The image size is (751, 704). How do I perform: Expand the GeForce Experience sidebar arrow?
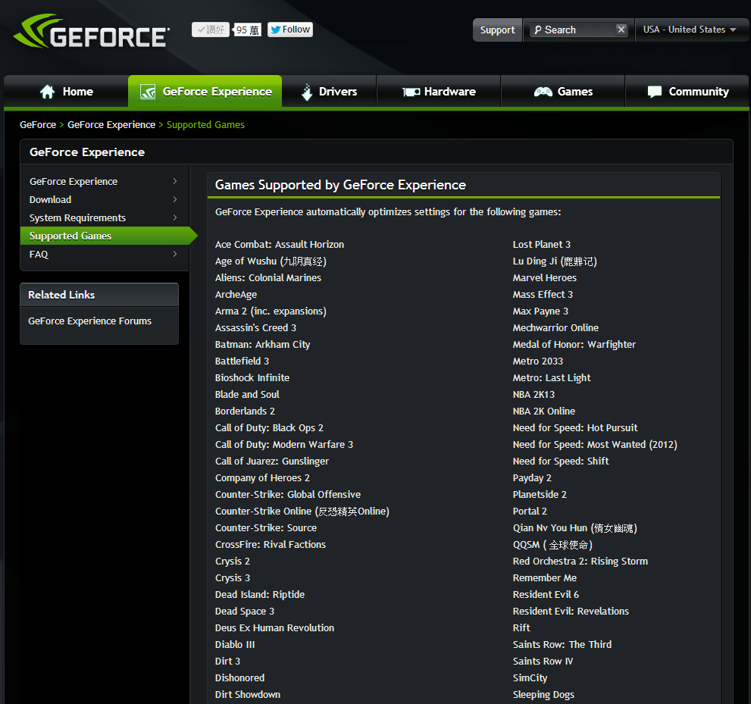click(x=175, y=181)
